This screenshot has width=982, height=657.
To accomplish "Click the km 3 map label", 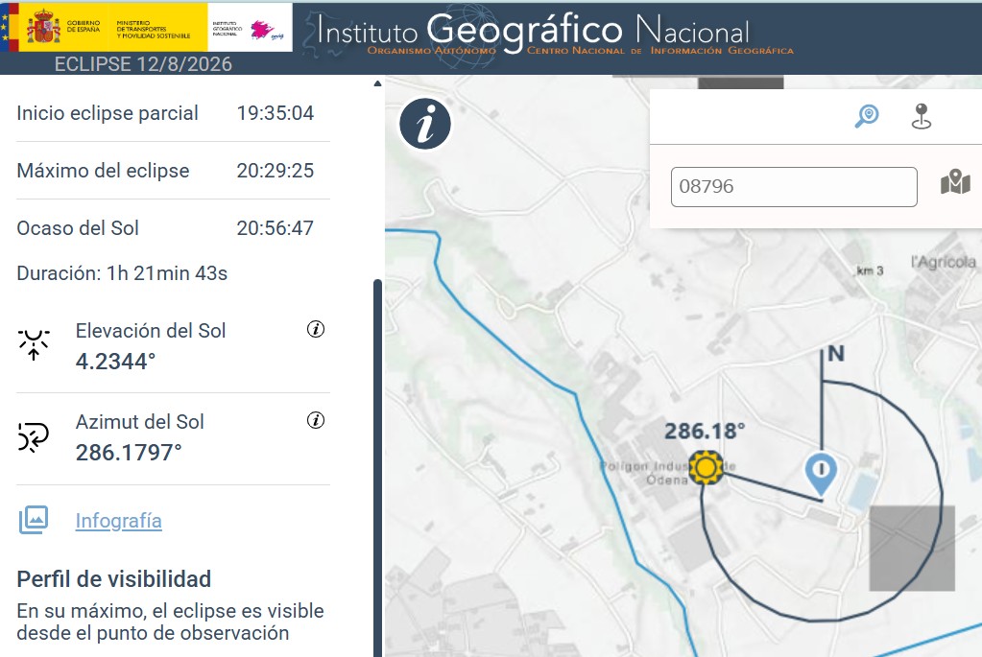I will pos(870,270).
